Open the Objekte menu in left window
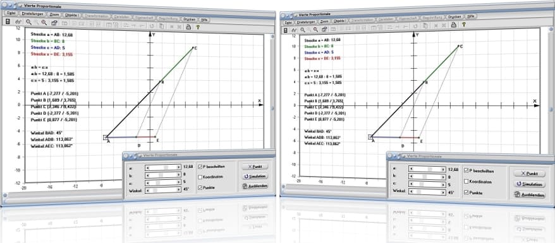Image resolution: width=555 pixels, height=243 pixels. (72, 15)
